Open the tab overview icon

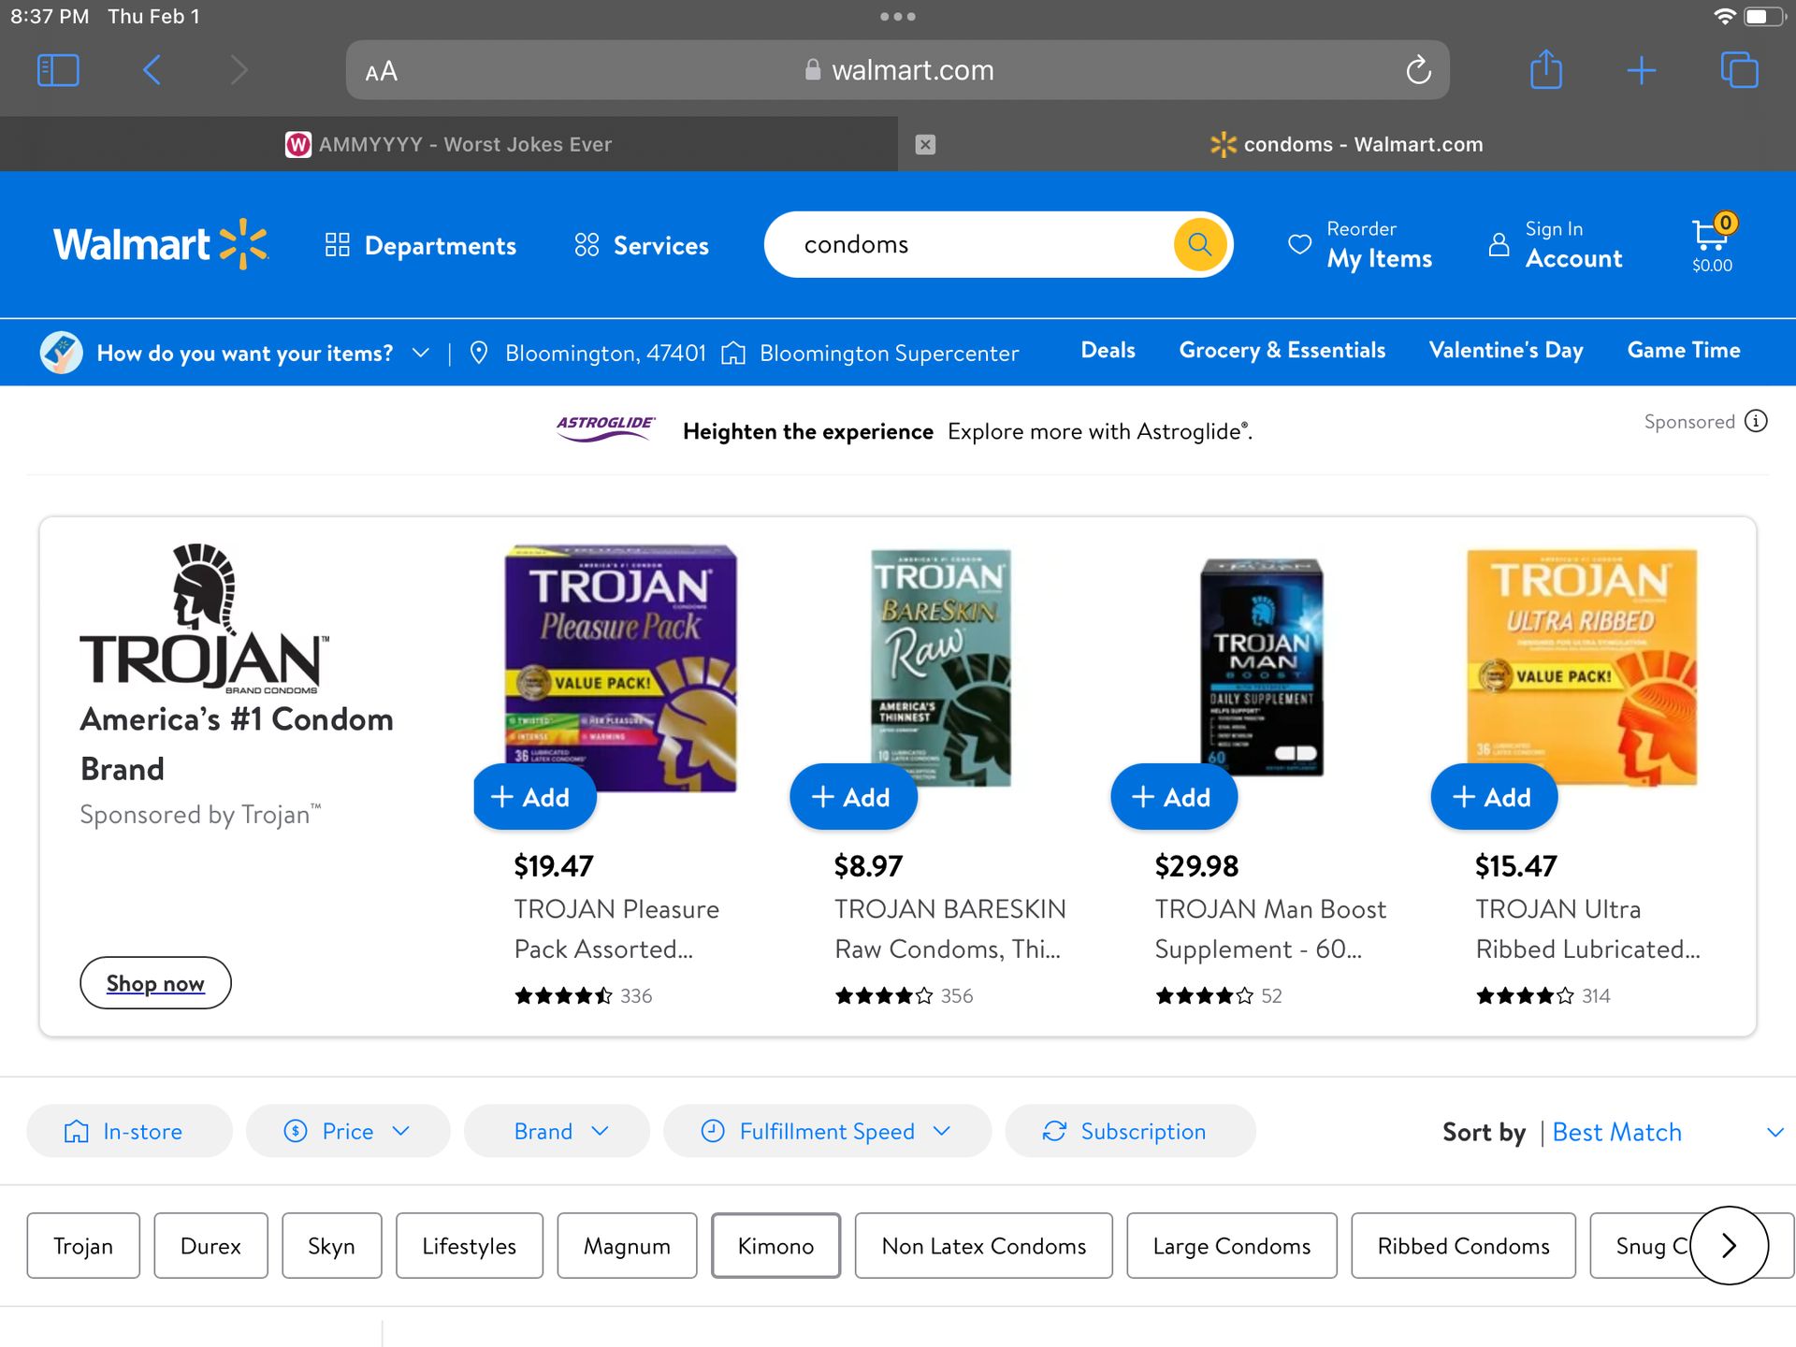tap(1739, 70)
